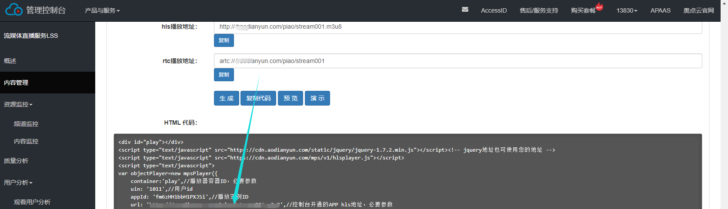Open the mail envelope icon
Viewport: 728px width, 209px height.
465,10
